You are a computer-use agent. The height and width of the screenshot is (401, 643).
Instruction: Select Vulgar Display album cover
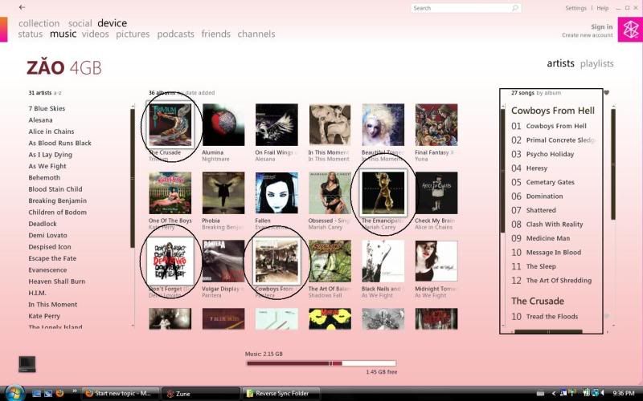pyautogui.click(x=223, y=261)
